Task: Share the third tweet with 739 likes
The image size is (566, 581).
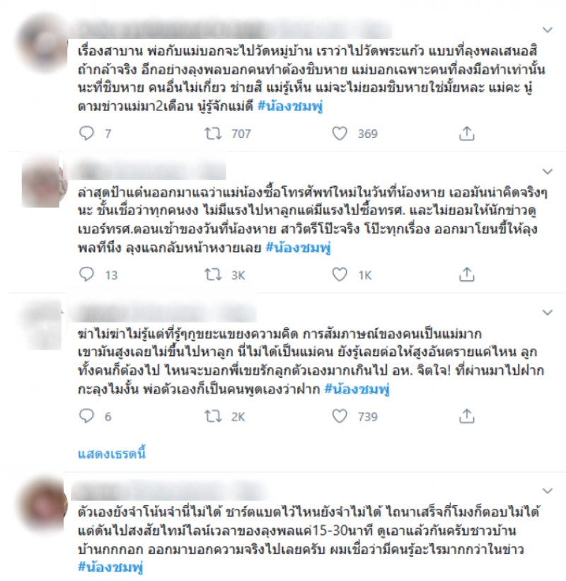Action: (467, 416)
